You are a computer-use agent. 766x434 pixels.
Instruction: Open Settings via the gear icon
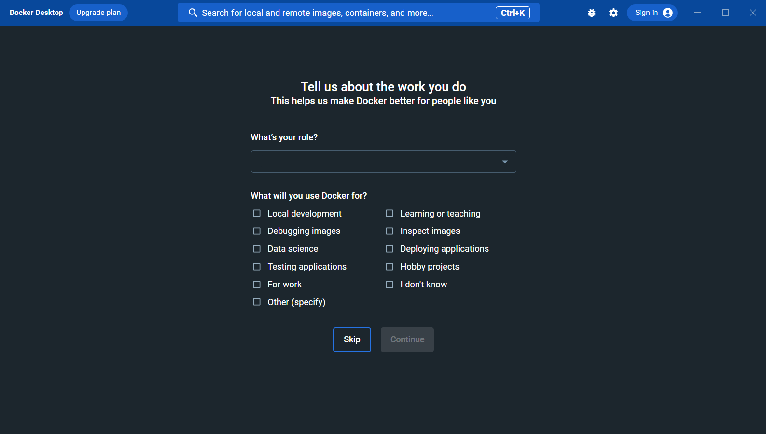click(613, 13)
